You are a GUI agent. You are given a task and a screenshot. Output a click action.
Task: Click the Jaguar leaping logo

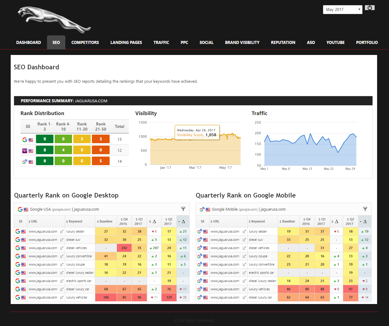click(54, 20)
